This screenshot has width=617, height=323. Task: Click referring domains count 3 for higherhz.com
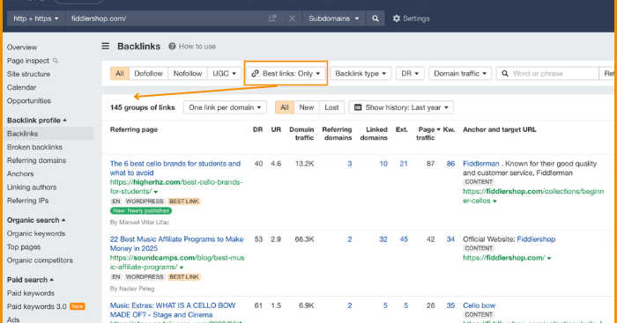click(349, 164)
